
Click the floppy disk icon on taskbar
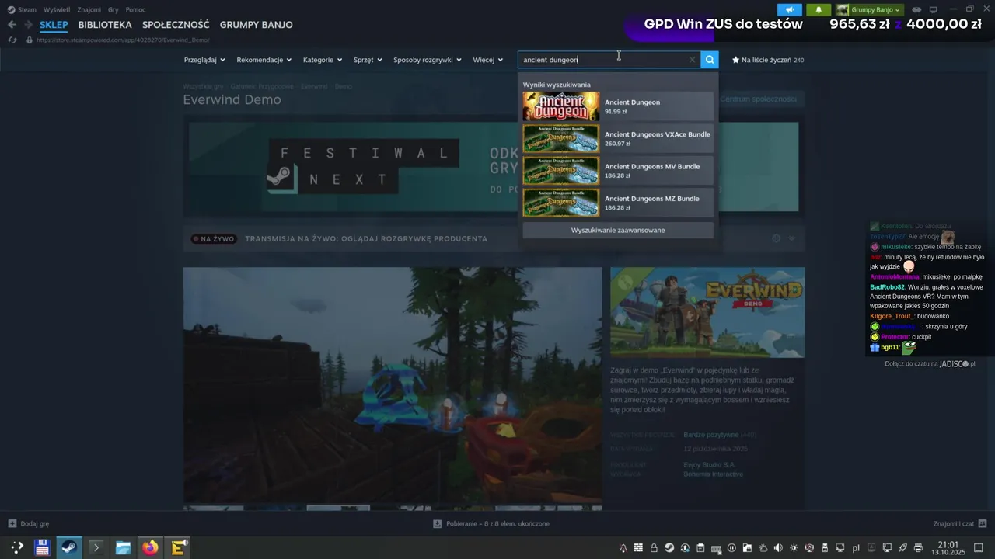pos(42,547)
